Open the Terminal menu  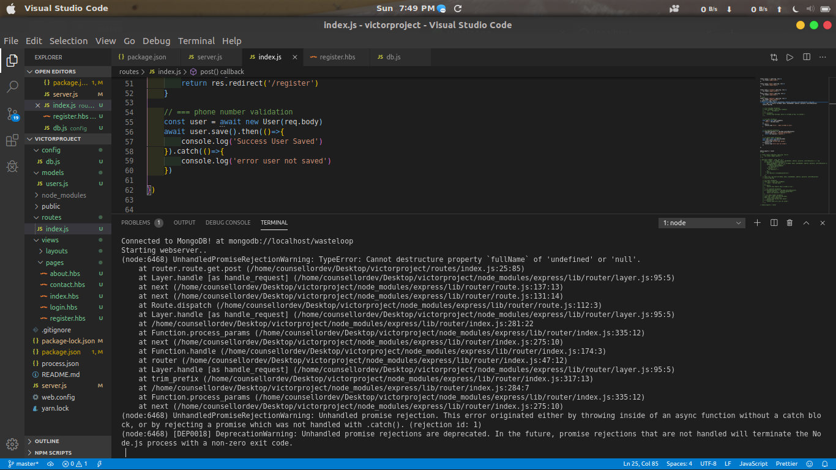coord(196,41)
